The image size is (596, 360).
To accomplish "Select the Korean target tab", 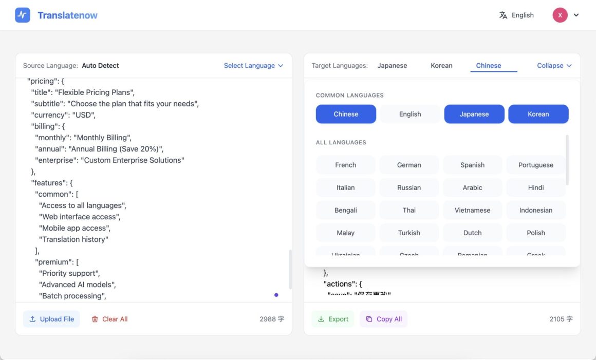I will coord(441,65).
